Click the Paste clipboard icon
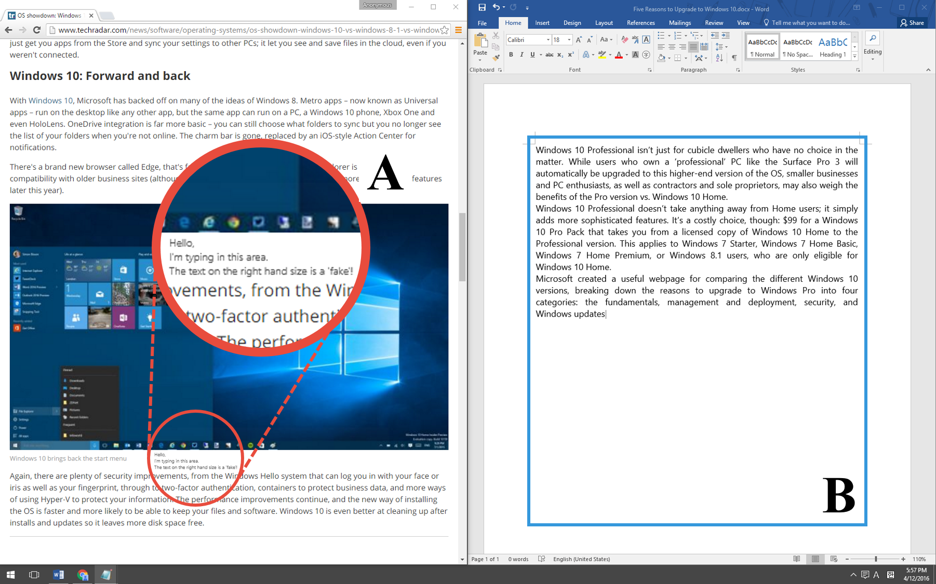The width and height of the screenshot is (936, 584). (481, 40)
